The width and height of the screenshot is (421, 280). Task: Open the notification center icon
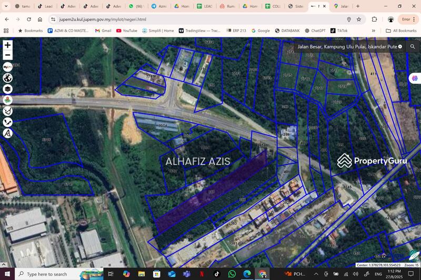pyautogui.click(x=411, y=274)
